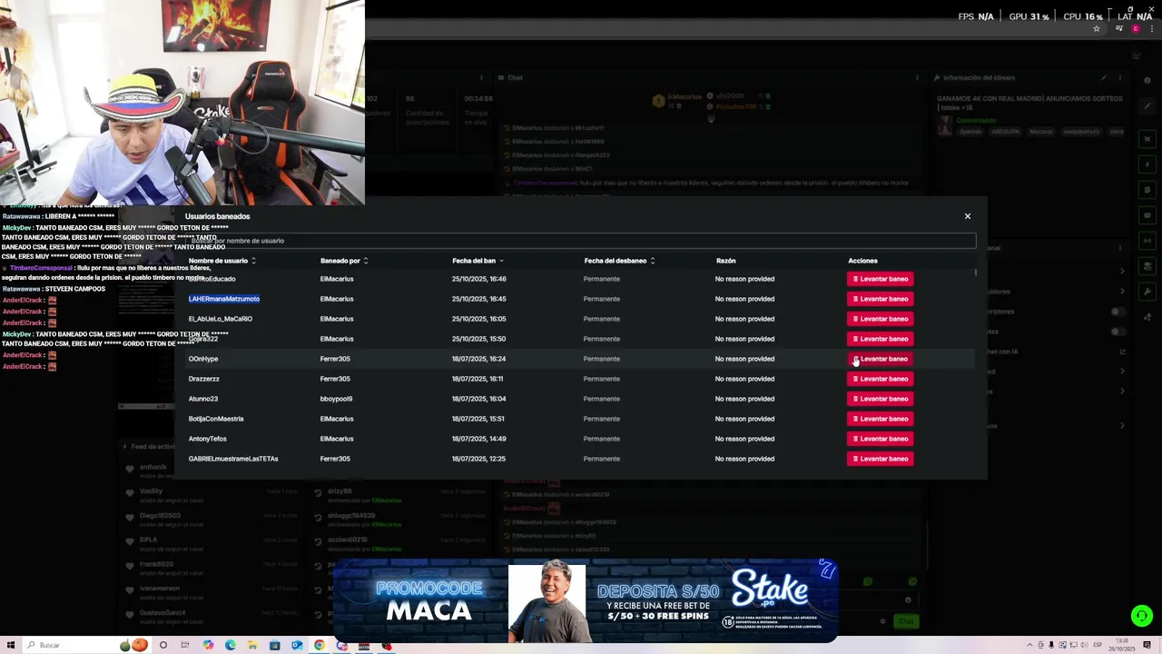The image size is (1162, 654).
Task: Lift ban for Drazzerzz
Action: [x=881, y=379]
